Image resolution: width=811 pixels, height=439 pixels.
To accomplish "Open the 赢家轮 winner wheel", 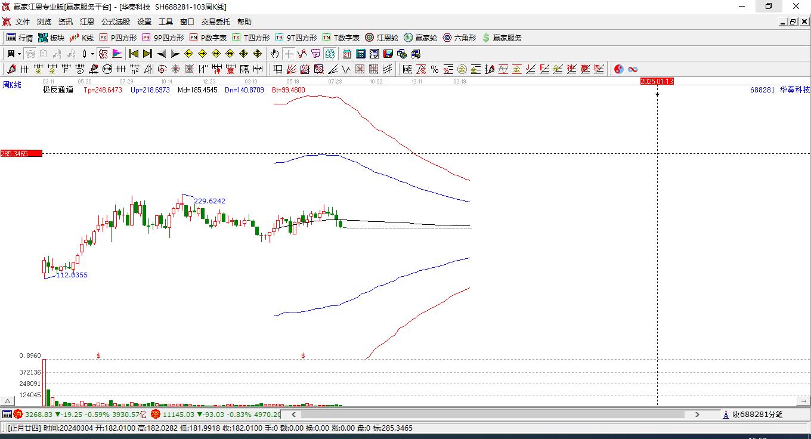I will [x=420, y=38].
